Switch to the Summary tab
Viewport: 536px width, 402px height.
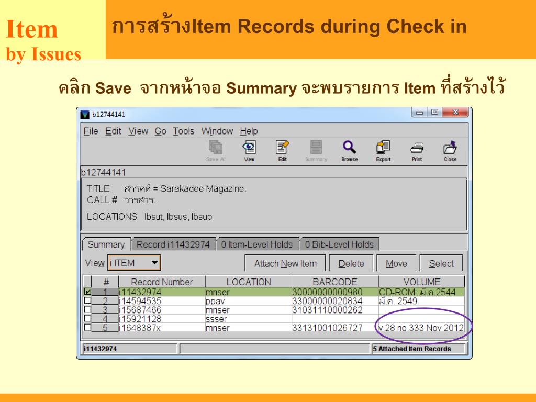tap(106, 244)
